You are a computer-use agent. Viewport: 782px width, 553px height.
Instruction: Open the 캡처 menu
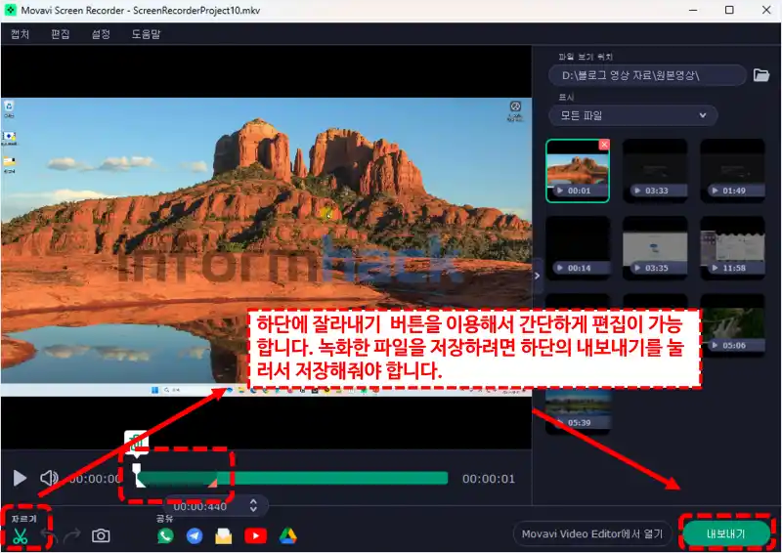(x=20, y=34)
